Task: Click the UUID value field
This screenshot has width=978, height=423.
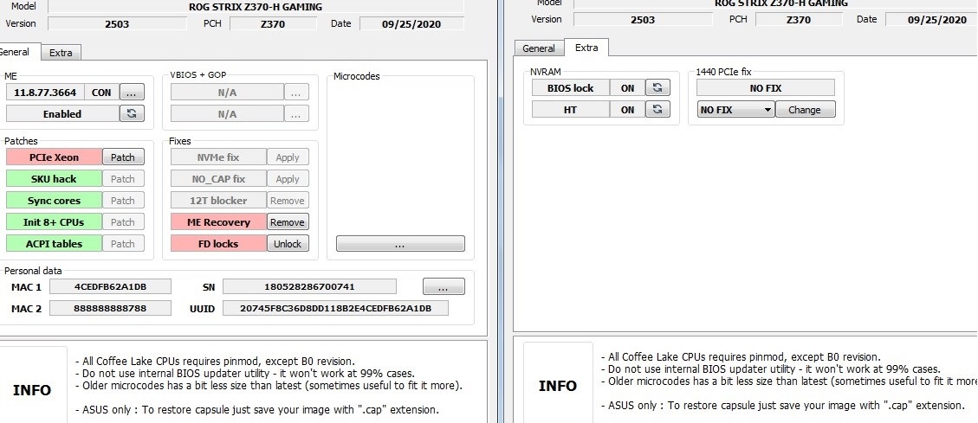Action: pyautogui.click(x=335, y=308)
